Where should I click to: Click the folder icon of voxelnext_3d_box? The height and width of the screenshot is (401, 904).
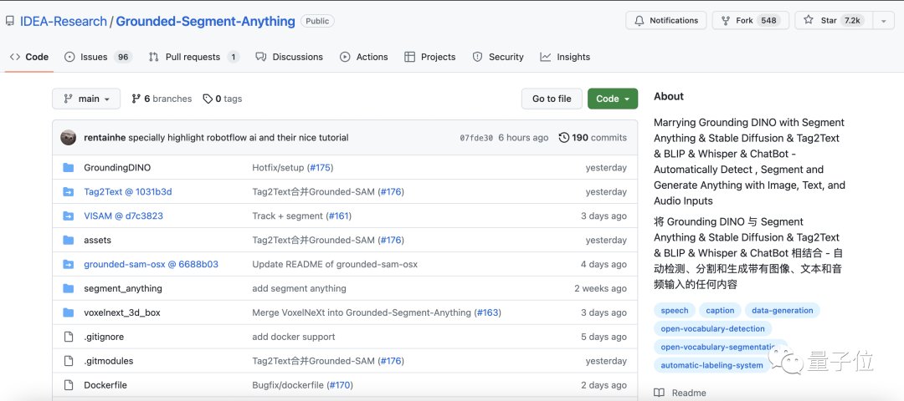pos(69,312)
